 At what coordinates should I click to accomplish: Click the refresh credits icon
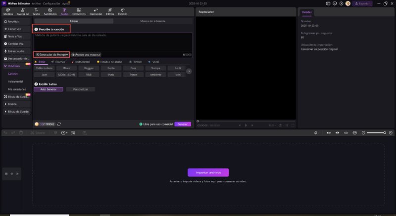tap(59, 124)
